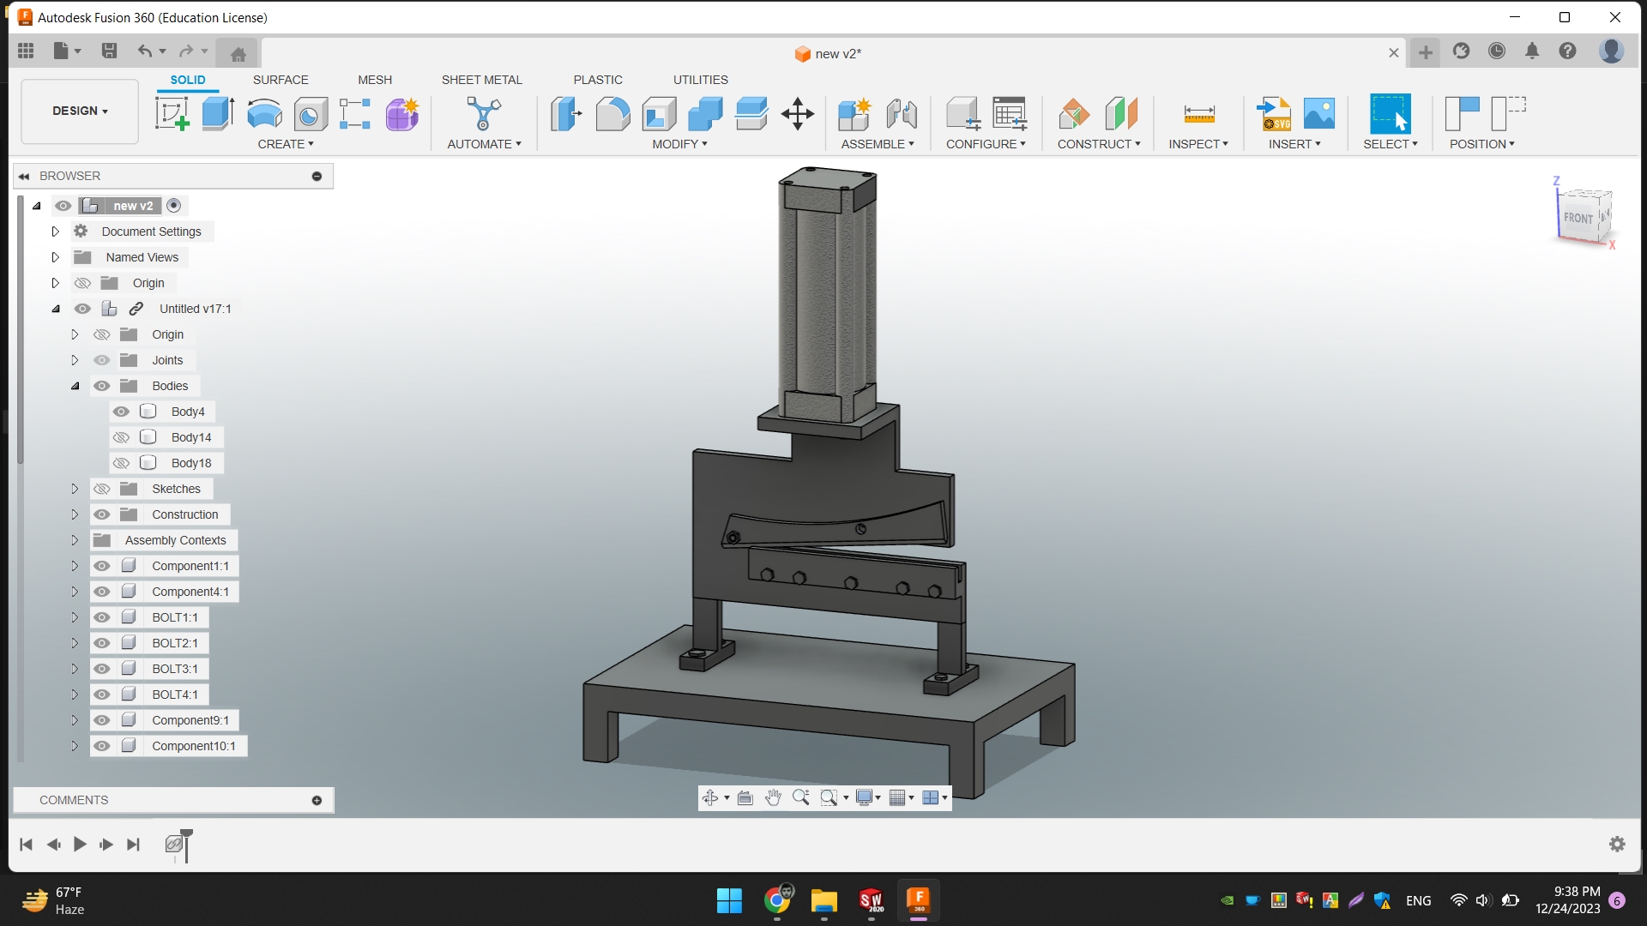Image resolution: width=1647 pixels, height=926 pixels.
Task: Open the CREATE menu label
Action: (x=286, y=144)
